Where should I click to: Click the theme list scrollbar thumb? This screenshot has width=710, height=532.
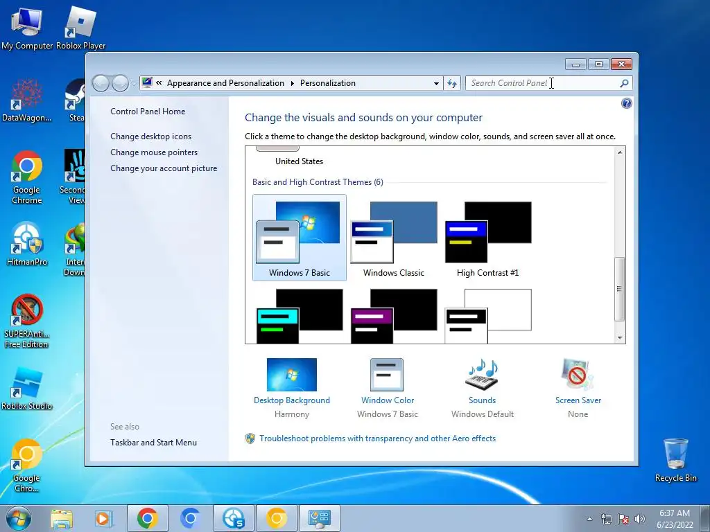pos(619,289)
